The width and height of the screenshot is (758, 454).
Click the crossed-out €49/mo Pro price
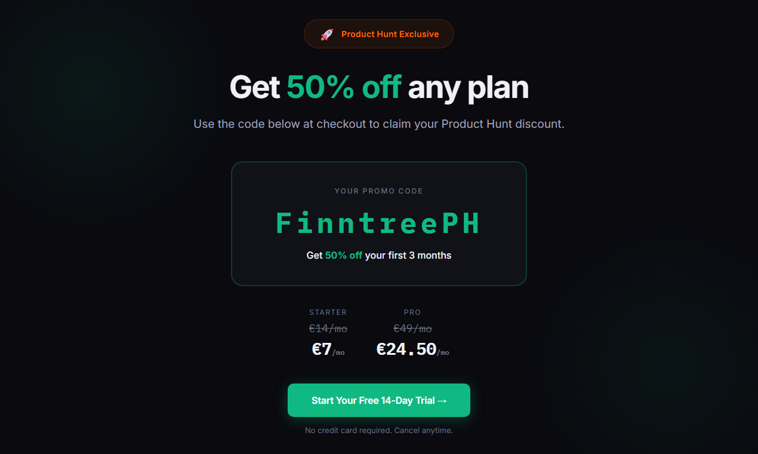point(412,328)
